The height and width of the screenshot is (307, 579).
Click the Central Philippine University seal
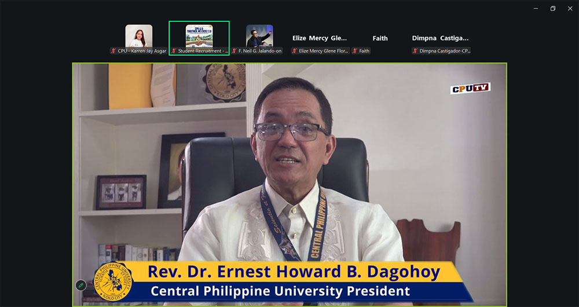(x=113, y=282)
